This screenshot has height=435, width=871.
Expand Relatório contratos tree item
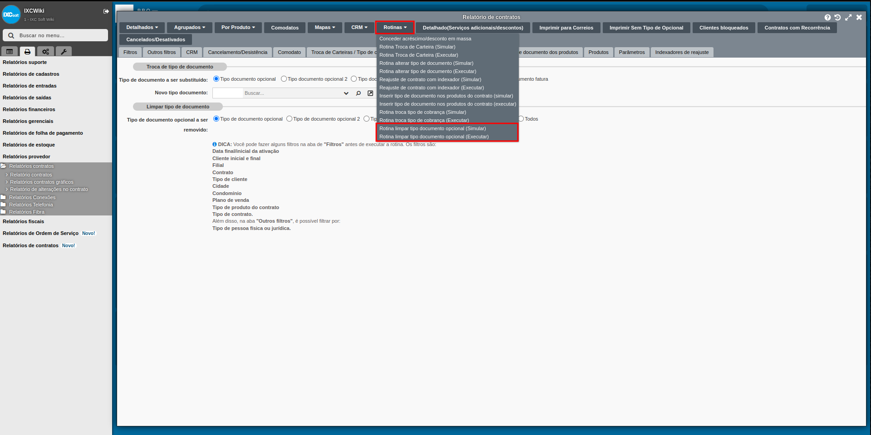[31, 175]
